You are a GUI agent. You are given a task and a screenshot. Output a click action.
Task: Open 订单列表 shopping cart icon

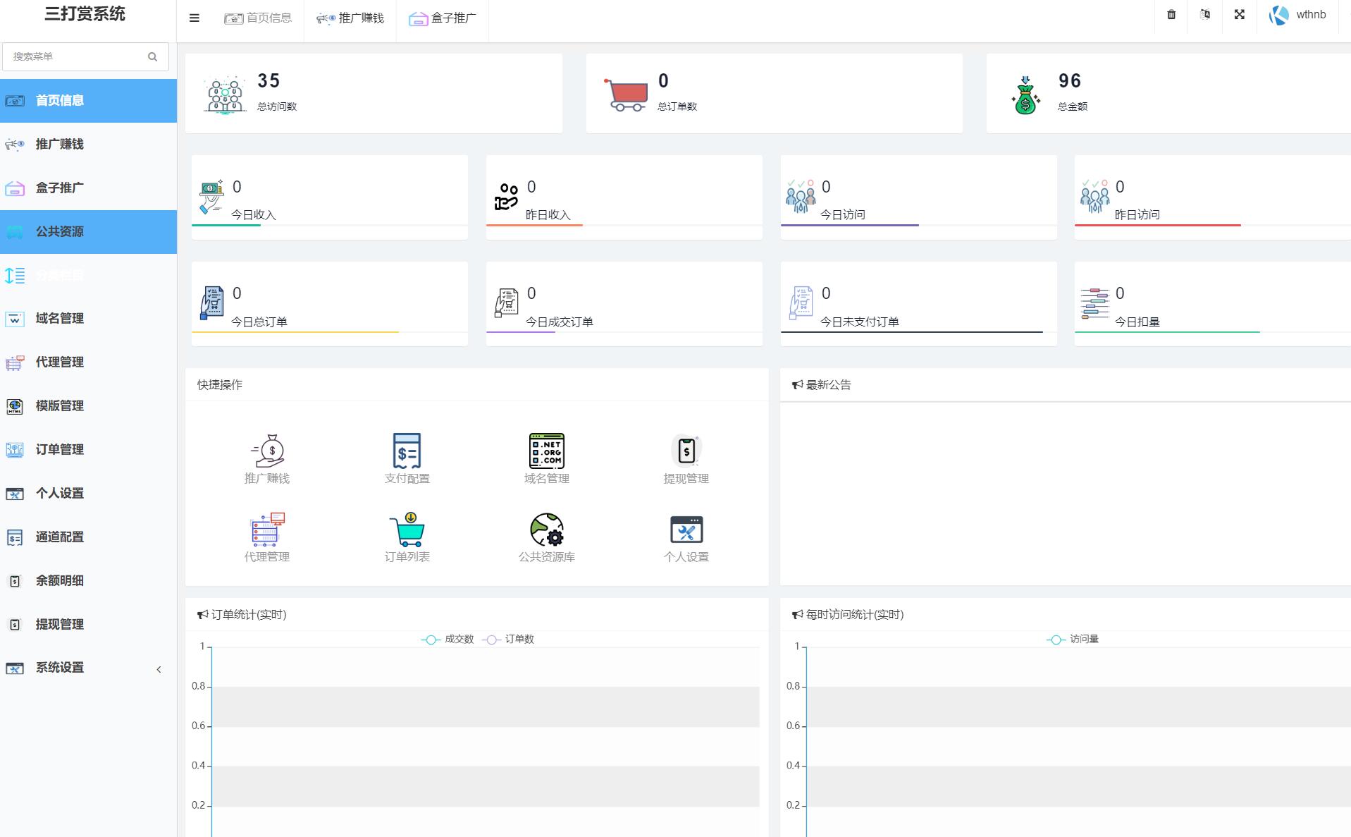tap(407, 530)
